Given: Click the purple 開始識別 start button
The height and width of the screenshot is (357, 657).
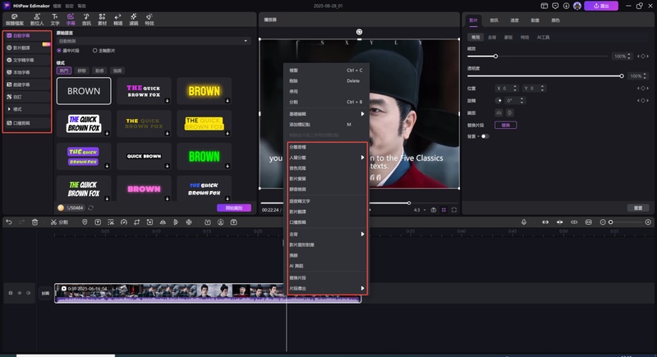Looking at the screenshot, I should (x=234, y=208).
